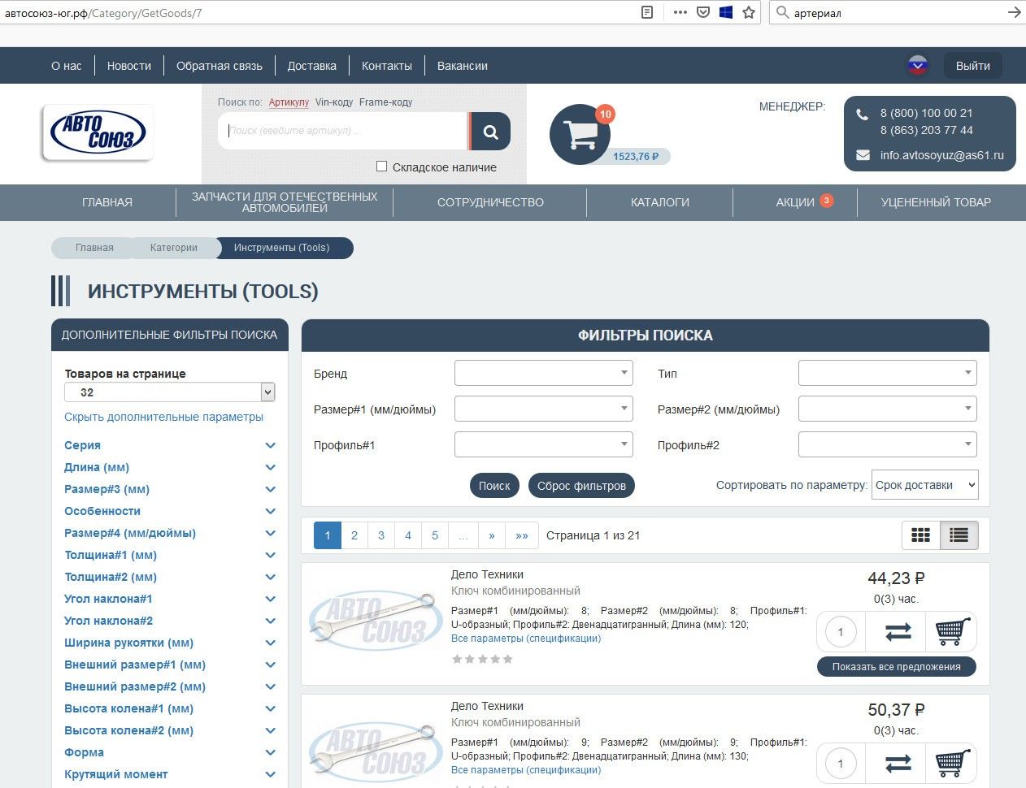1026x788 pixels.
Task: Click the Сброс фильтров button
Action: click(581, 486)
